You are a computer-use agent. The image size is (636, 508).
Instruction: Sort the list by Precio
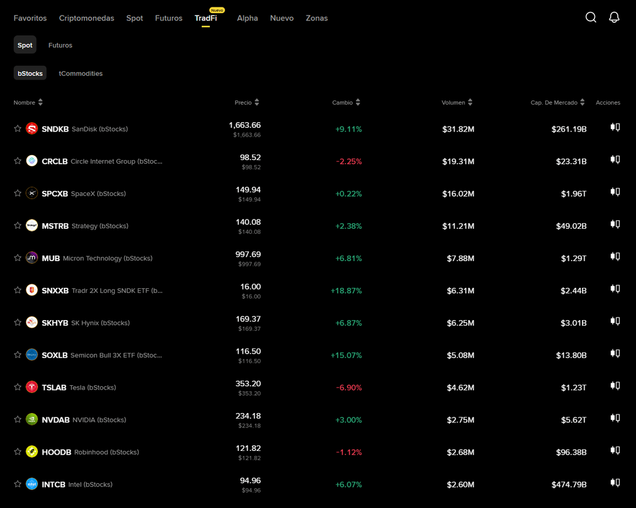(247, 102)
